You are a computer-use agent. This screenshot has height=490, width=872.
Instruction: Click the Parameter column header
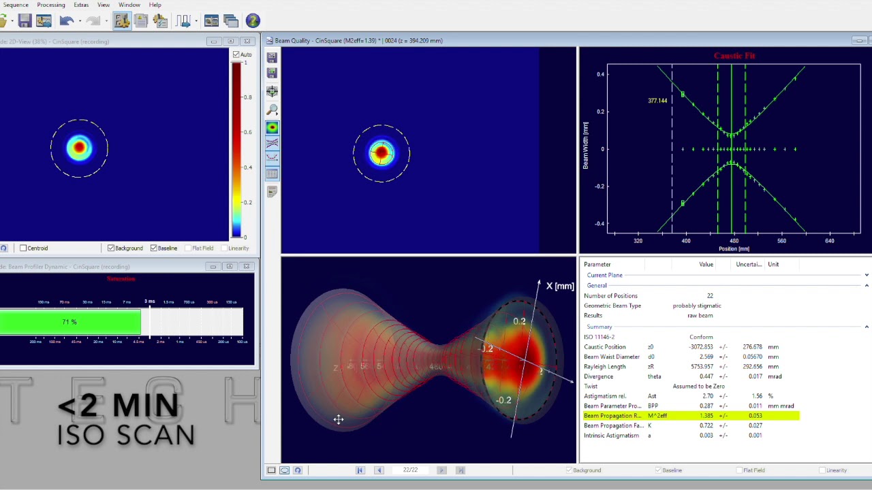coord(597,265)
